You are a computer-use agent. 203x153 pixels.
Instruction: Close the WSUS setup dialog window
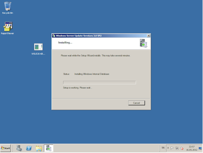149,36
